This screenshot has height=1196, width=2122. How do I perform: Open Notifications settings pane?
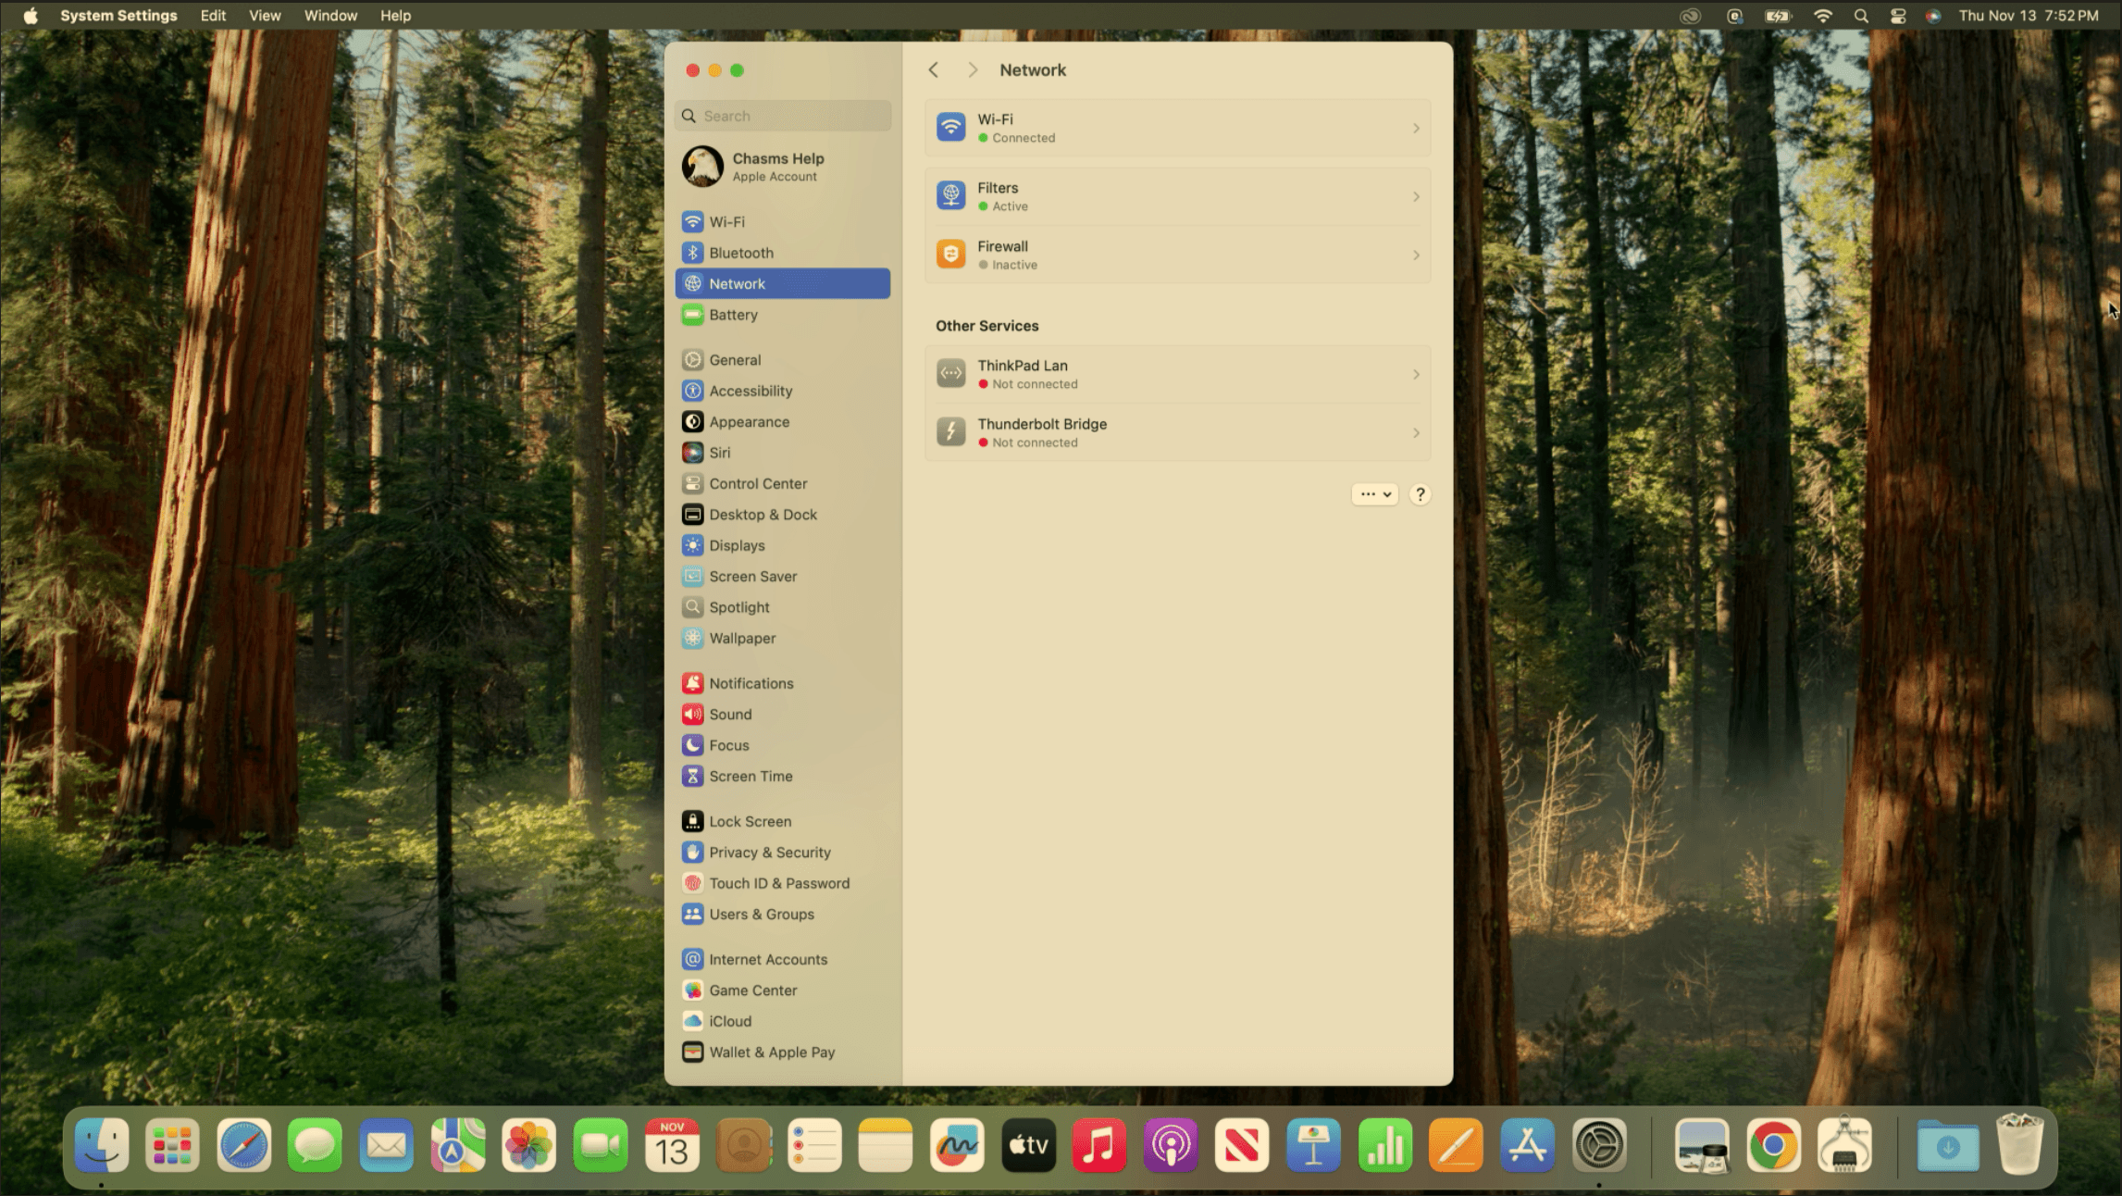(x=751, y=683)
